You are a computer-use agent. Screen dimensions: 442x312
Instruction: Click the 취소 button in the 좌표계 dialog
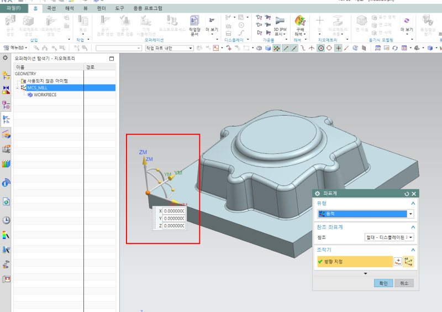404,283
